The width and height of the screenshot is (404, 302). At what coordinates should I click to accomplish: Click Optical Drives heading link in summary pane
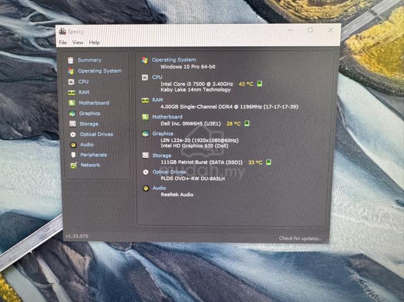169,172
